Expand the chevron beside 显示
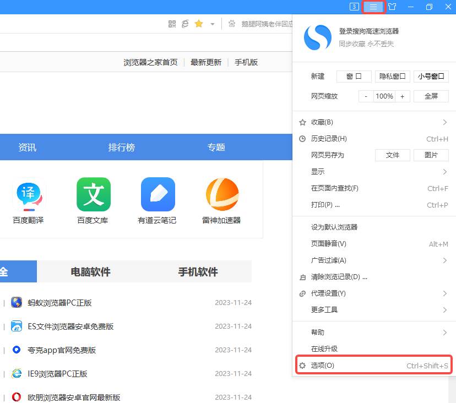Screen dimensions: 456x403 click(x=444, y=172)
